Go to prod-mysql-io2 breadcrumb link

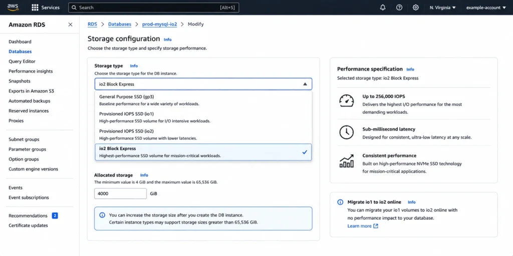click(160, 24)
